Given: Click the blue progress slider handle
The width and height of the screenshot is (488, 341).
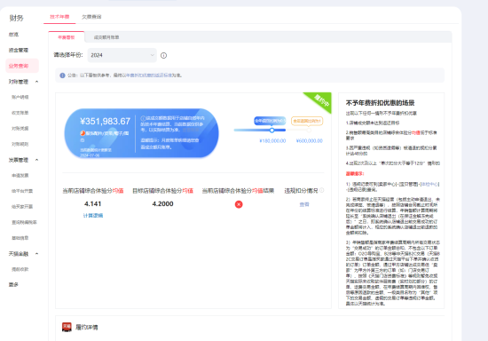Looking at the screenshot, I should click(x=272, y=131).
